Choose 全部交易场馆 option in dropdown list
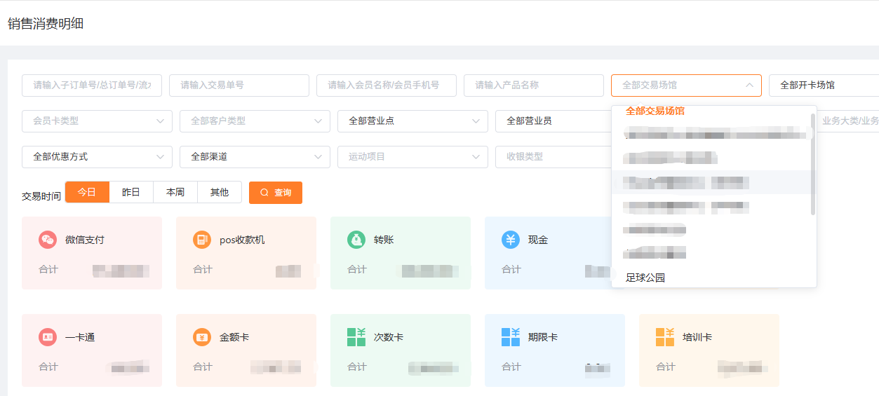 click(655, 111)
